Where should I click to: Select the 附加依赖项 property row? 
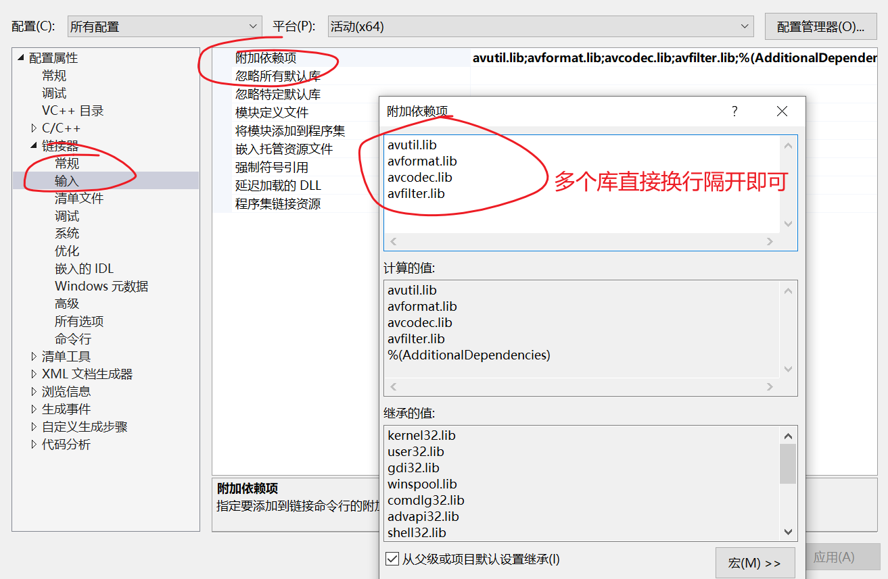pyautogui.click(x=266, y=58)
